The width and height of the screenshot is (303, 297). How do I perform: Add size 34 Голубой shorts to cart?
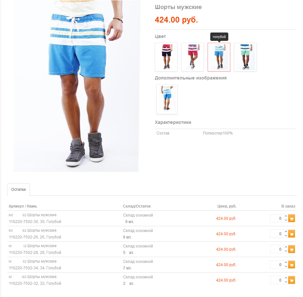click(x=291, y=265)
